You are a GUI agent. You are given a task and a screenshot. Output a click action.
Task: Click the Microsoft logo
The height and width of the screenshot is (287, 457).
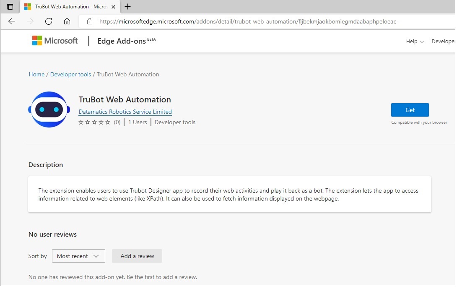coord(55,41)
